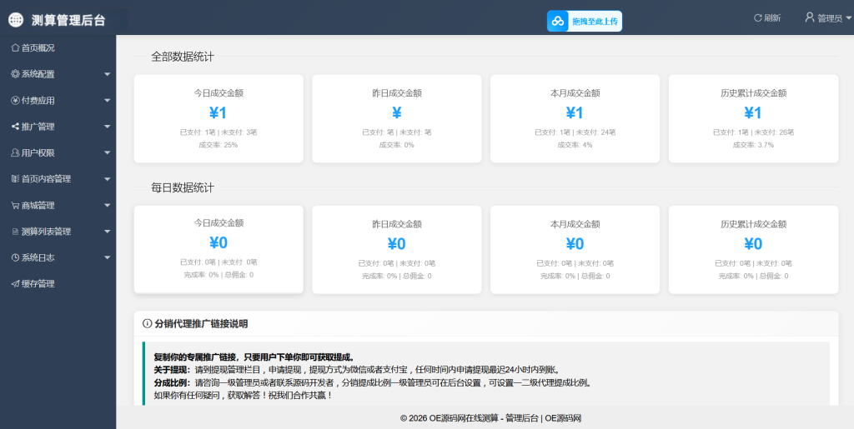Click the blue cloud upload icon
The image size is (854, 429).
click(x=558, y=21)
